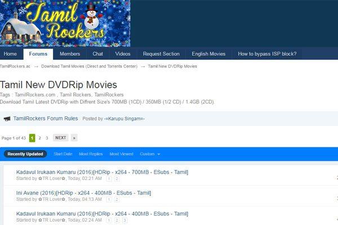Open the Request Section menu item
338x225 pixels.
pyautogui.click(x=161, y=54)
